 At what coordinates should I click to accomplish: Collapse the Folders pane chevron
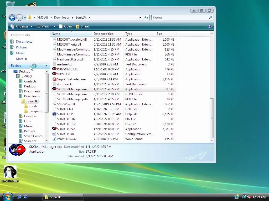tap(46, 65)
